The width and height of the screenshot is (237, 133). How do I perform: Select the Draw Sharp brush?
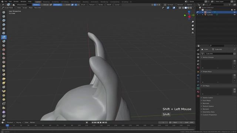[x=4, y=16]
